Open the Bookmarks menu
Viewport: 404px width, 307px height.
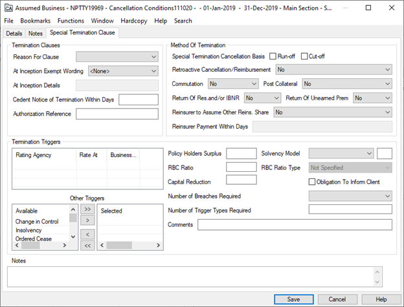pyautogui.click(x=35, y=21)
